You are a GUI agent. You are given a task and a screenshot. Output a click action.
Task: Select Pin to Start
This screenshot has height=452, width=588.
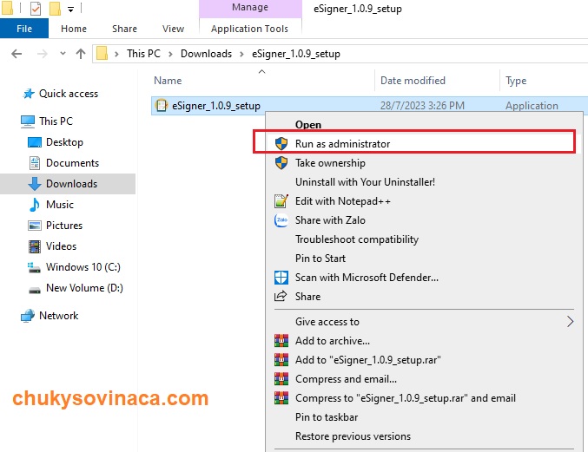[x=424, y=259]
